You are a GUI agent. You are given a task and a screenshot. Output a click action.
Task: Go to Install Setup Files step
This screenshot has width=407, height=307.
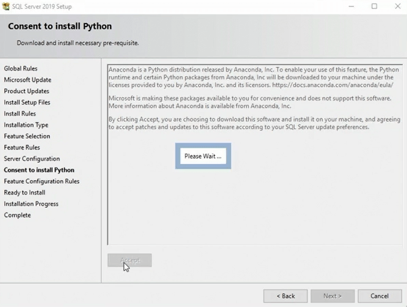point(27,102)
